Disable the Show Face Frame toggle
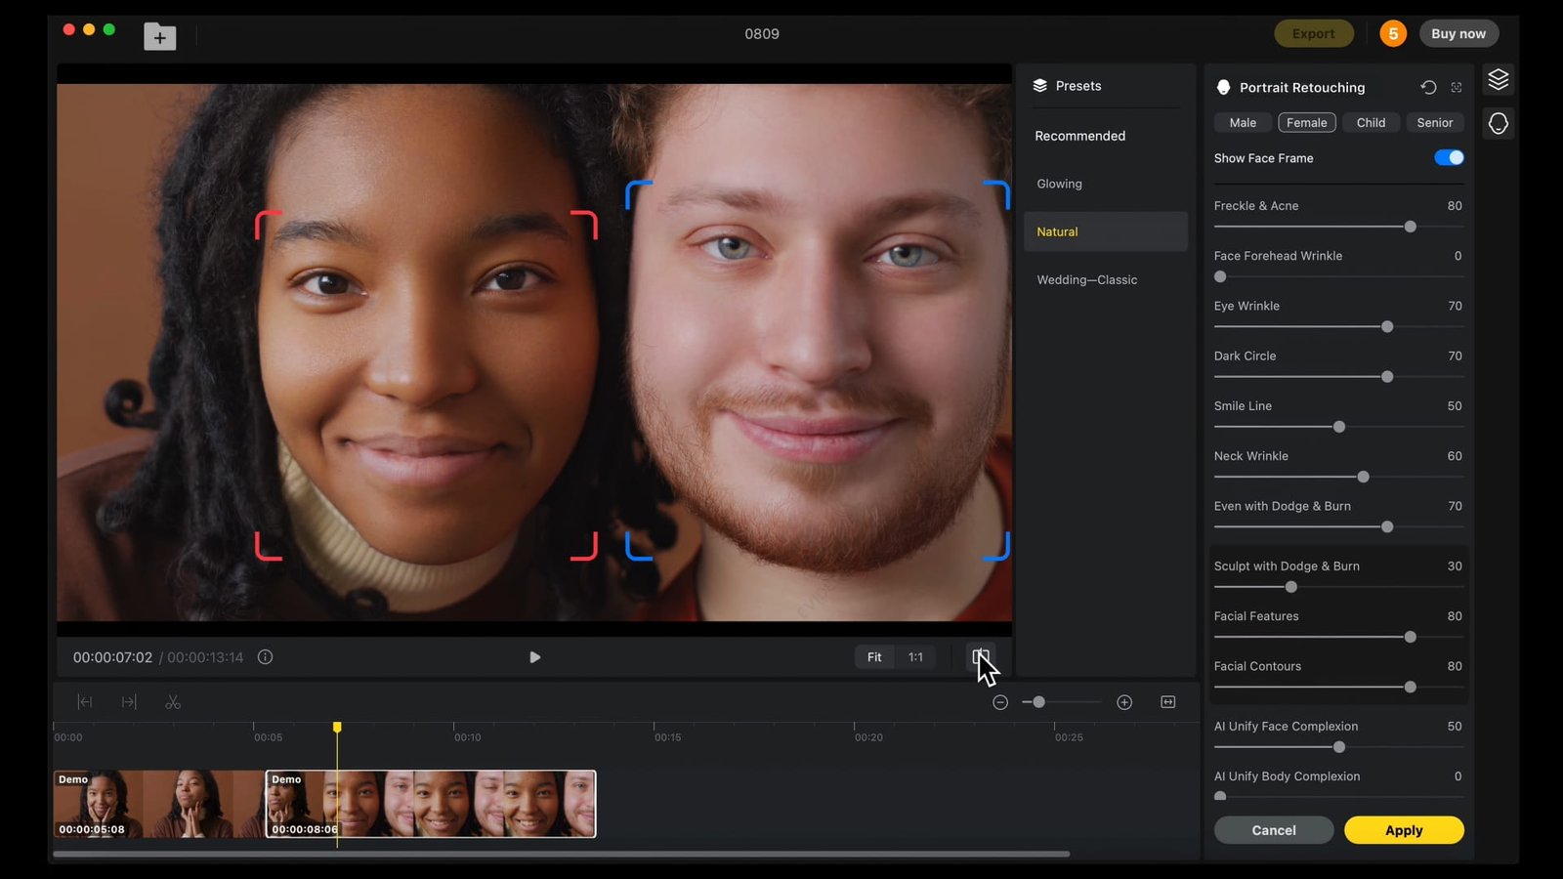The image size is (1563, 879). 1449,157
